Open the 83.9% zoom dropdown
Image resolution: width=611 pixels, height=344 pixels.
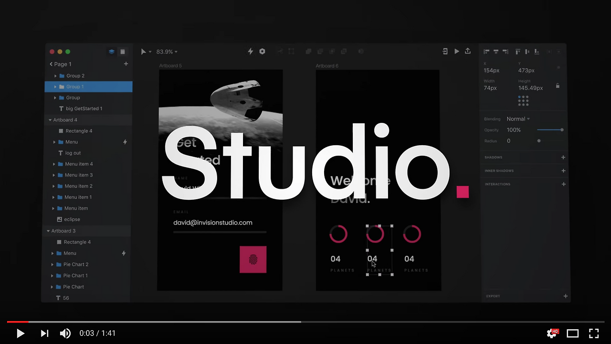(x=167, y=52)
